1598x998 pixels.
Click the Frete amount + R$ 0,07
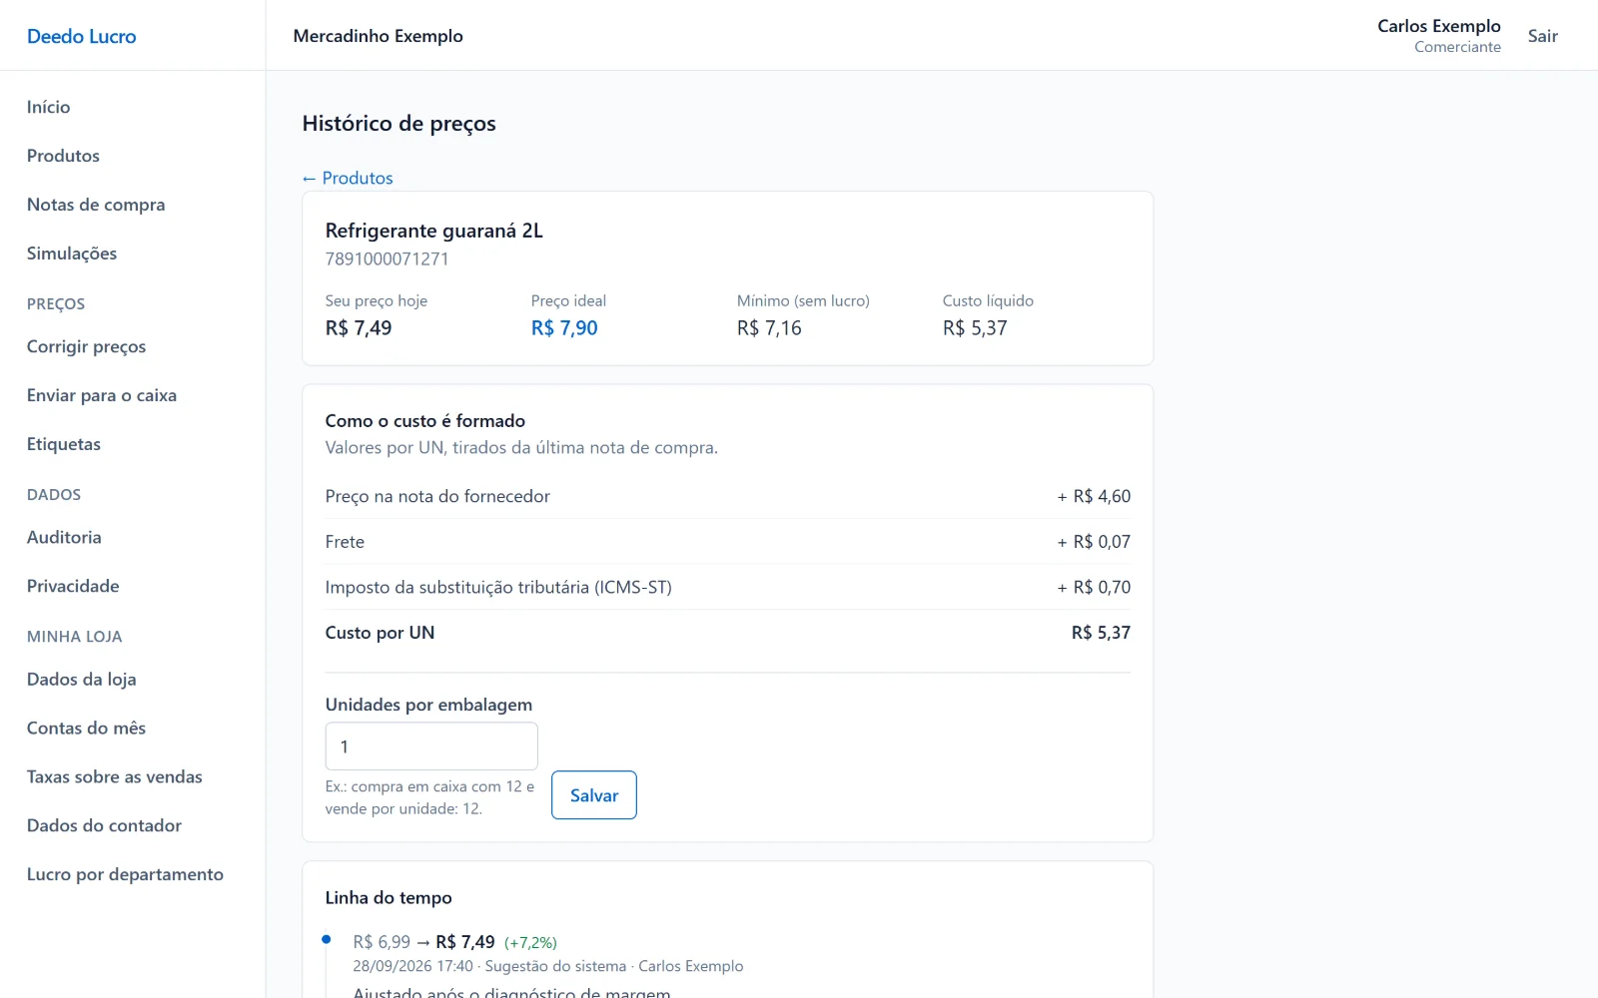click(1094, 542)
